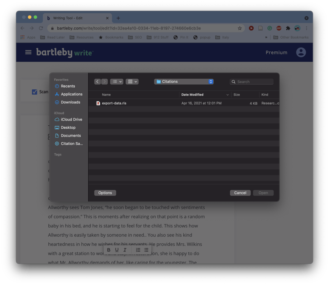The height and width of the screenshot is (285, 329).
Task: Select iCloud Drive in sidebar
Action: tap(69, 120)
